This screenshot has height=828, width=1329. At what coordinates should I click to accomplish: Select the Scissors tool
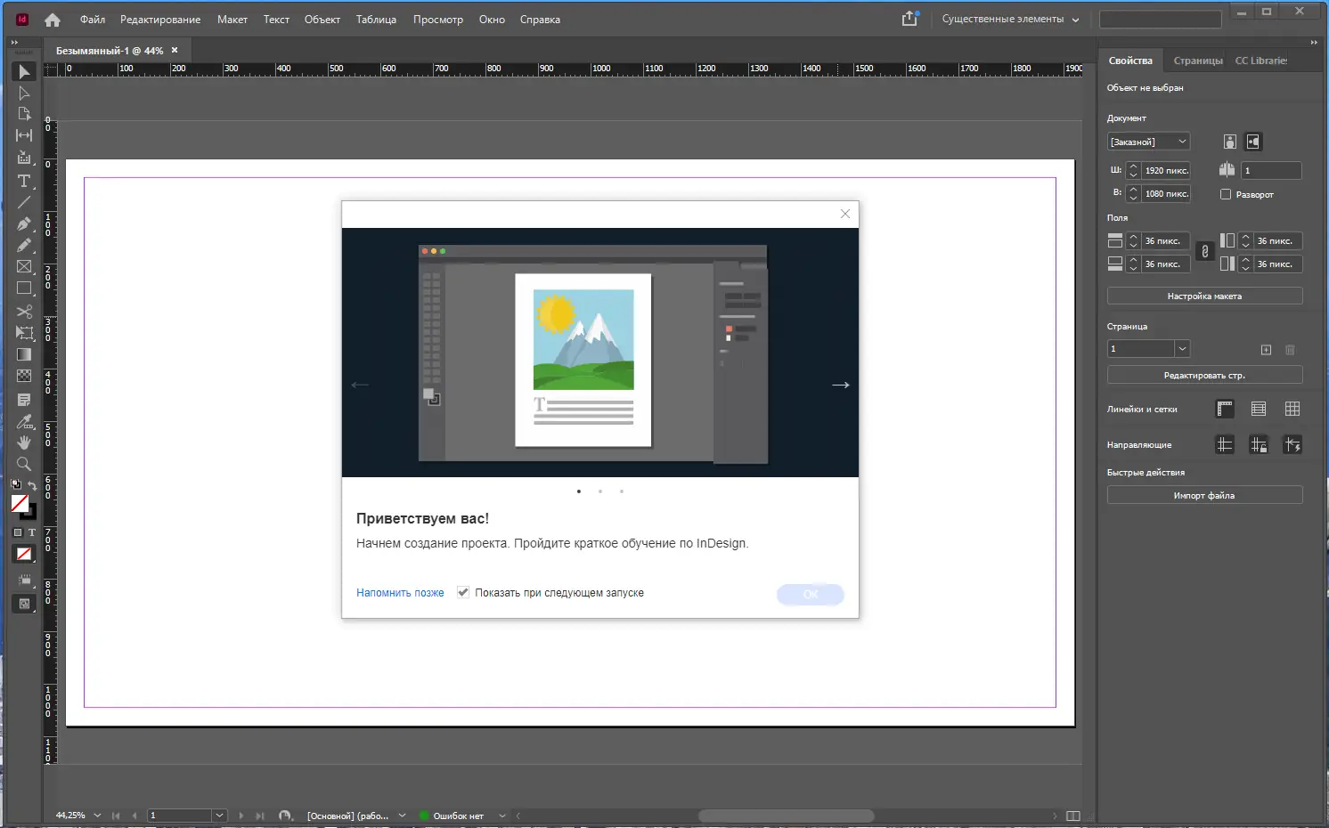point(24,311)
